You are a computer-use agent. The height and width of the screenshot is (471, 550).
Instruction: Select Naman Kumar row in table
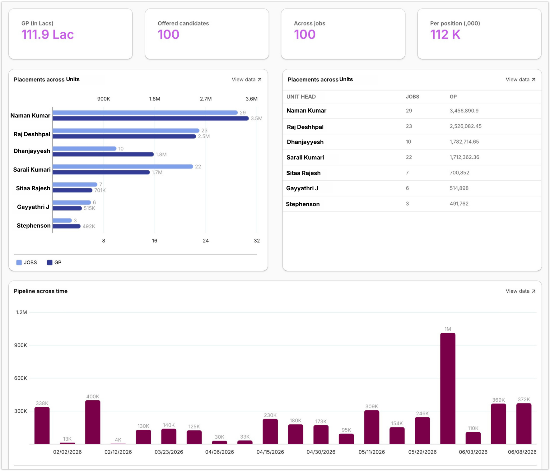point(412,111)
